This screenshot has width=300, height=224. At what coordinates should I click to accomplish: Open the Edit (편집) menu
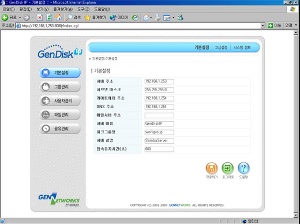[x=25, y=9]
